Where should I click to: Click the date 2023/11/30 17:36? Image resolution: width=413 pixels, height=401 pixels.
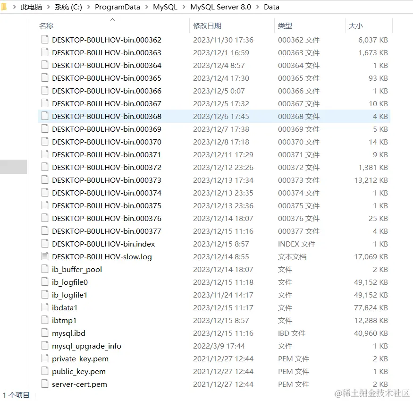click(223, 40)
